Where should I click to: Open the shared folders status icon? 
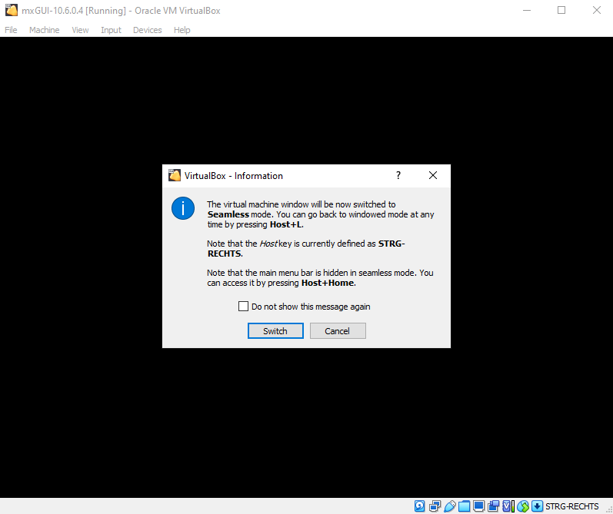pos(464,506)
